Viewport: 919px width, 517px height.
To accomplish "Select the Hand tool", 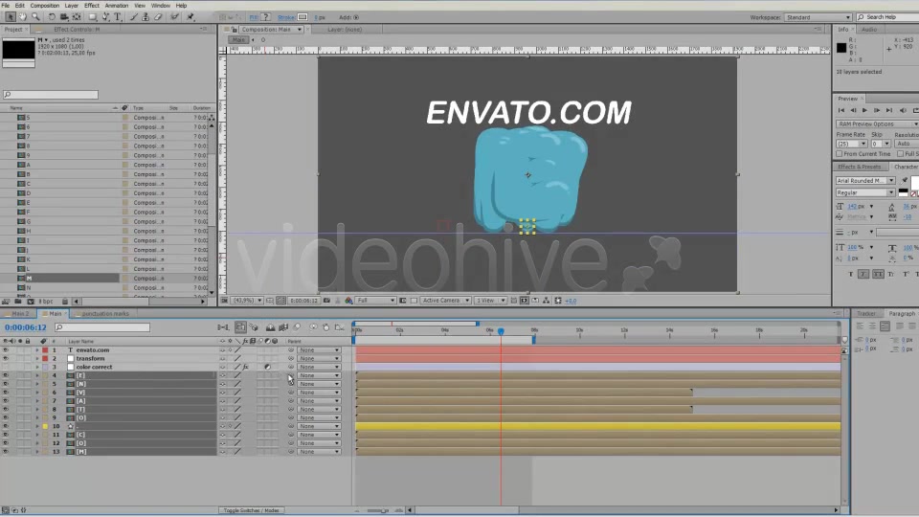I will click(x=23, y=17).
